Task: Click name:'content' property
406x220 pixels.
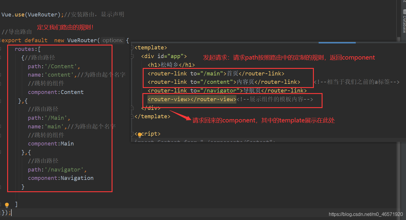Action: pyautogui.click(x=51, y=75)
